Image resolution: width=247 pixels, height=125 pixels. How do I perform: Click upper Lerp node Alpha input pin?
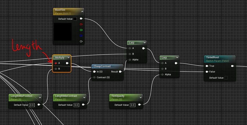coord(130,60)
